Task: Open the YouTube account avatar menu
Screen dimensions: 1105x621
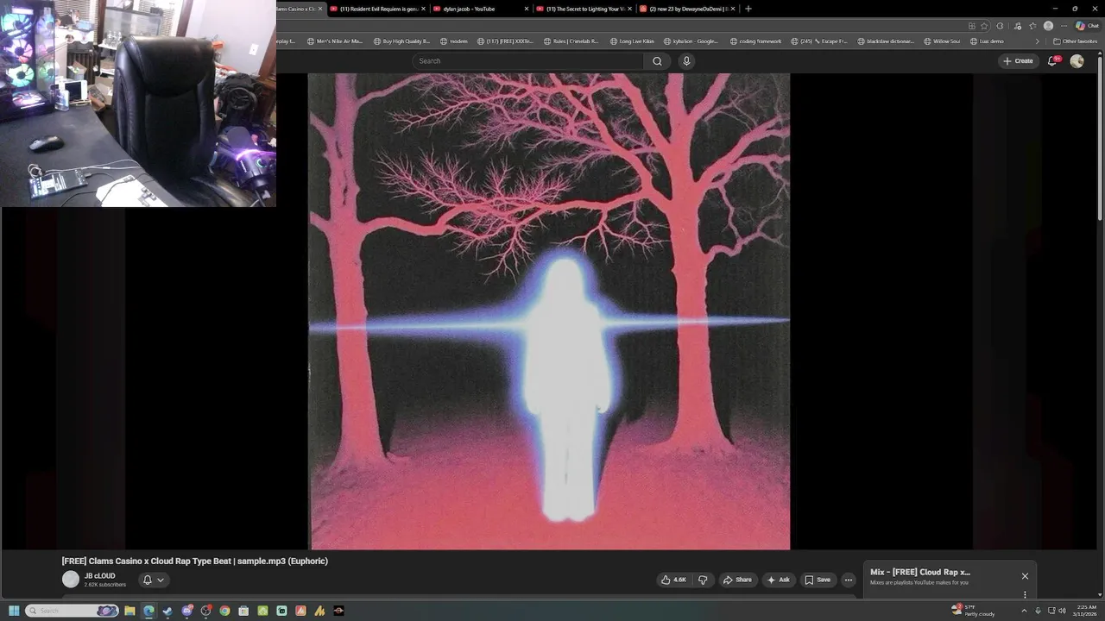Action: pyautogui.click(x=1077, y=61)
